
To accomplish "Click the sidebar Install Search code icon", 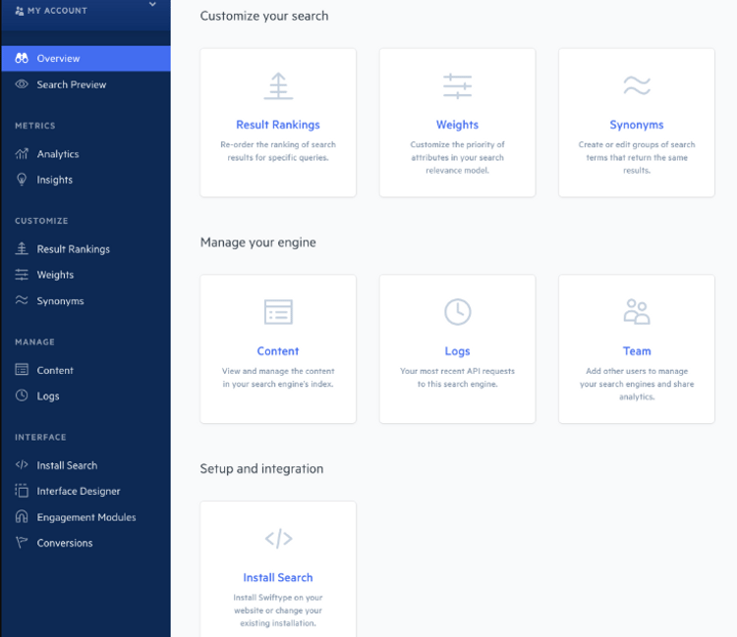I will pyautogui.click(x=22, y=464).
